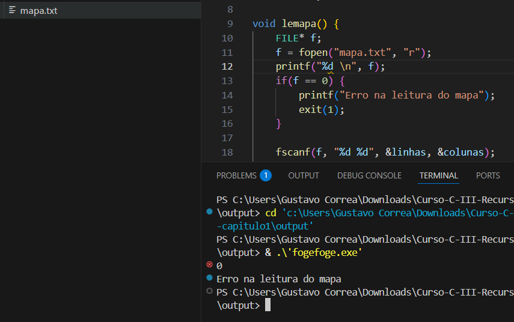The height and width of the screenshot is (322, 514).
Task: Click the yellow 'cd' command in the terminal
Action: click(271, 213)
